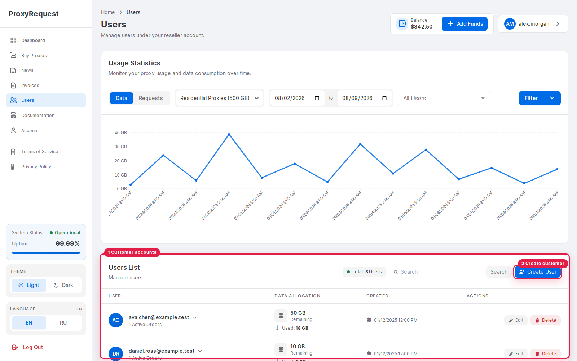Click the pencil icon in ava.chen's Edit button
577x361 pixels.
tap(511, 321)
